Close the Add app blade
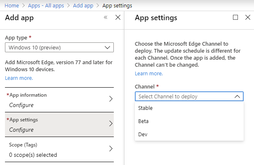 118,17
